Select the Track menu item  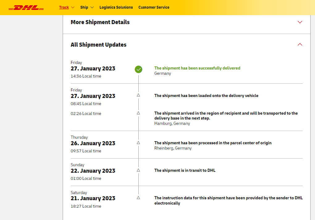coord(64,7)
